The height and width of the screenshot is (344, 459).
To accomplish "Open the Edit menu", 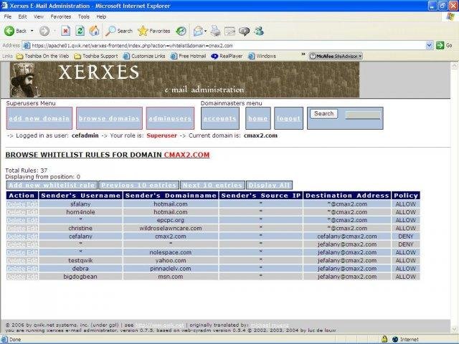I will [22, 16].
